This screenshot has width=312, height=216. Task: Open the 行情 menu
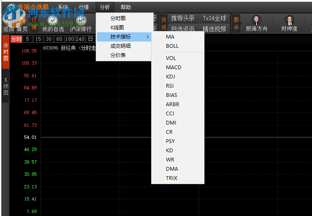84,8
